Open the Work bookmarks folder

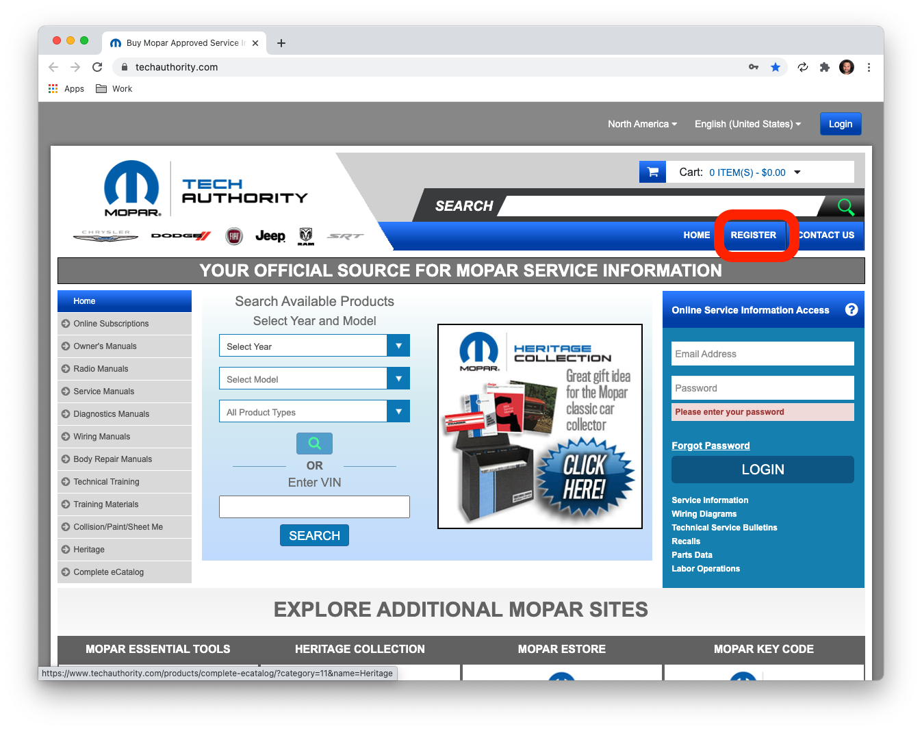pyautogui.click(x=114, y=89)
